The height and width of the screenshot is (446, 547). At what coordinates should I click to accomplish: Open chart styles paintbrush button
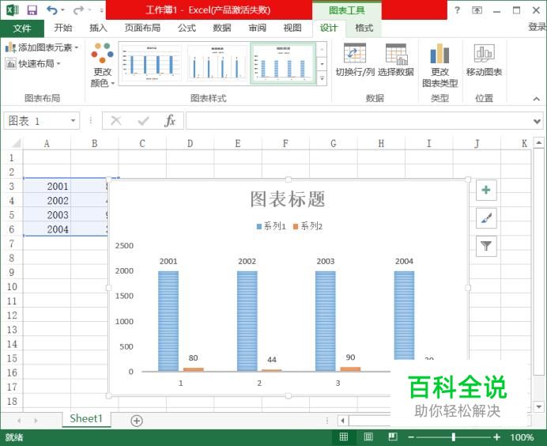(486, 218)
